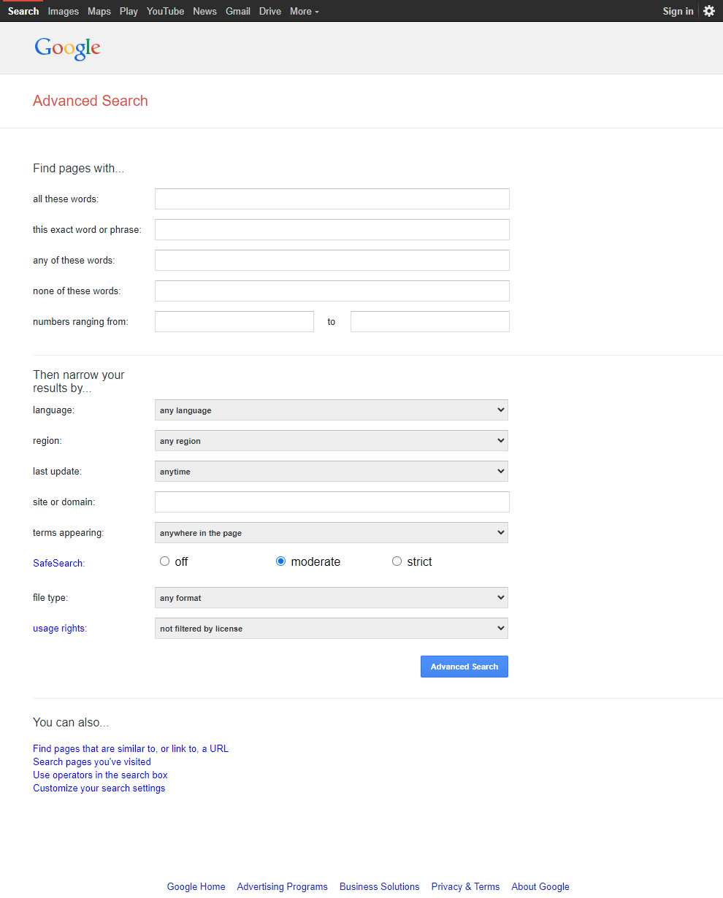Image resolution: width=723 pixels, height=898 pixels.
Task: Open Use operators in the search box link
Action: [100, 775]
